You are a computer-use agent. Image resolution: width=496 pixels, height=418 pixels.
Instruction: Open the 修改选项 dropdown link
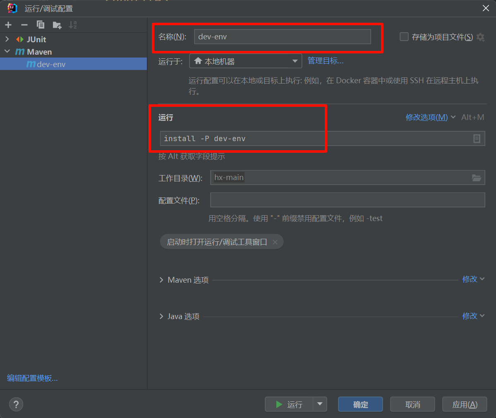[x=430, y=117]
